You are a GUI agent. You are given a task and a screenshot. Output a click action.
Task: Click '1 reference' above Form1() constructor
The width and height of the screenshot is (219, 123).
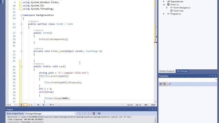point(38,30)
